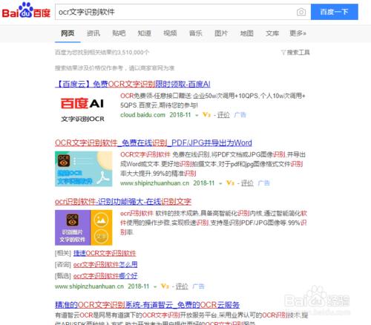
Task: Click the Baidu logo
Action: pyautogui.click(x=26, y=10)
